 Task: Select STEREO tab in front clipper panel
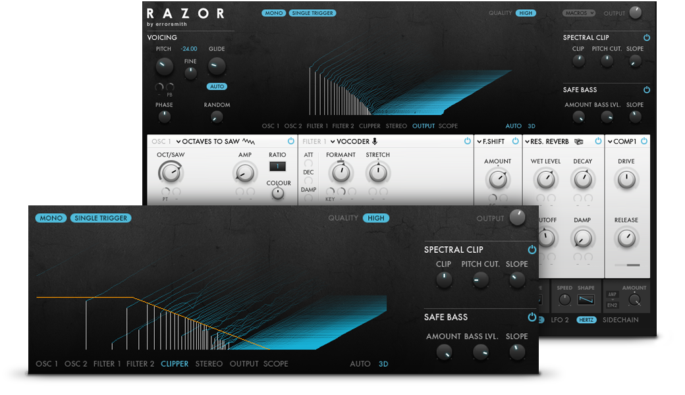(209, 363)
